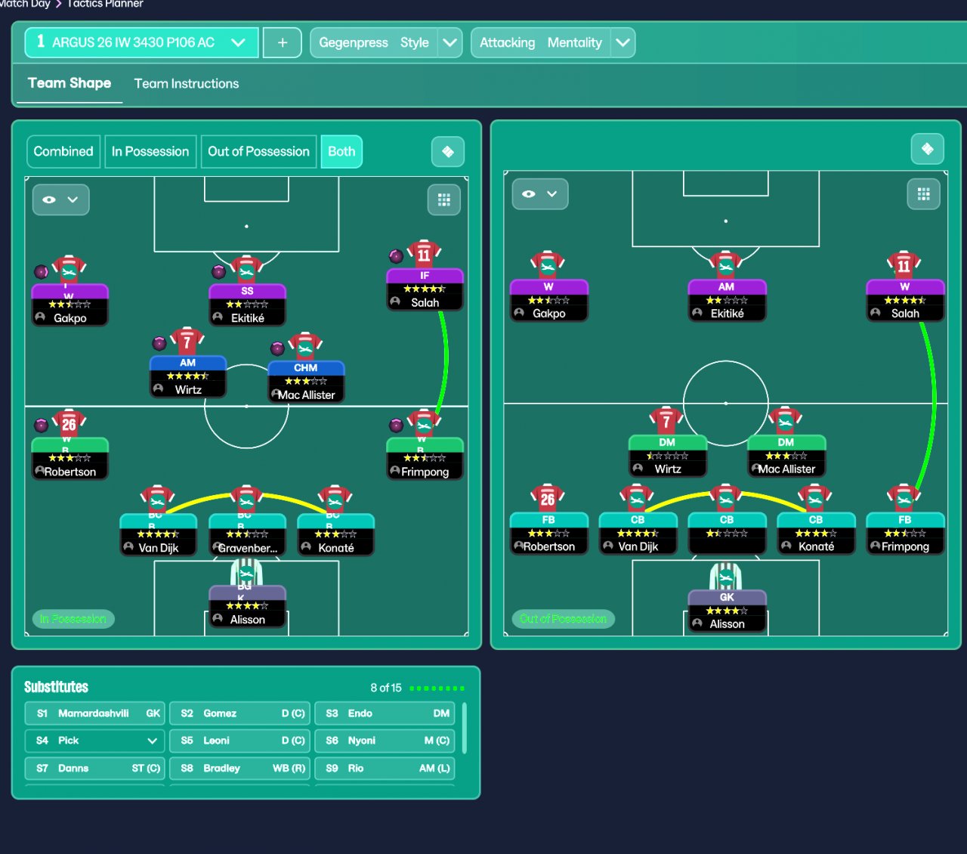Click Salah's IF role card on the In Possession pitch

(x=425, y=289)
